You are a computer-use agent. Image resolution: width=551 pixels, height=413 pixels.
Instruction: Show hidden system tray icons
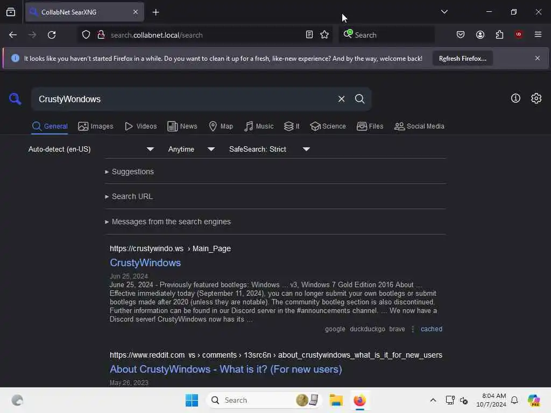[x=433, y=400]
